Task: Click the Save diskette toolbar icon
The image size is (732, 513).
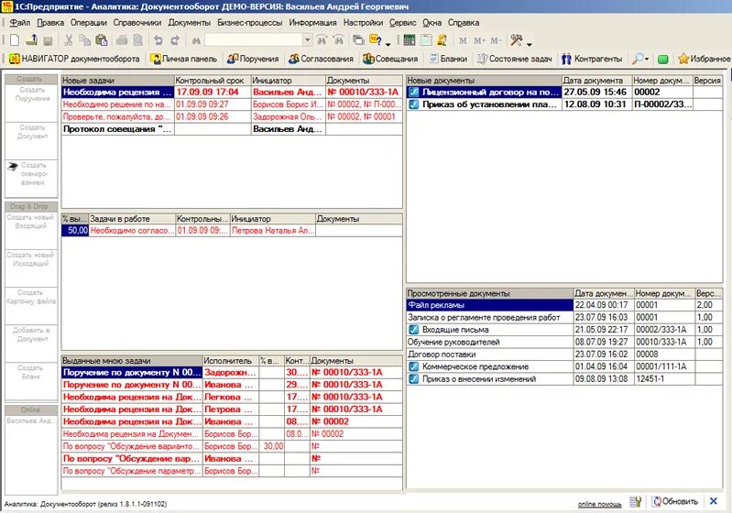Action: (x=48, y=41)
